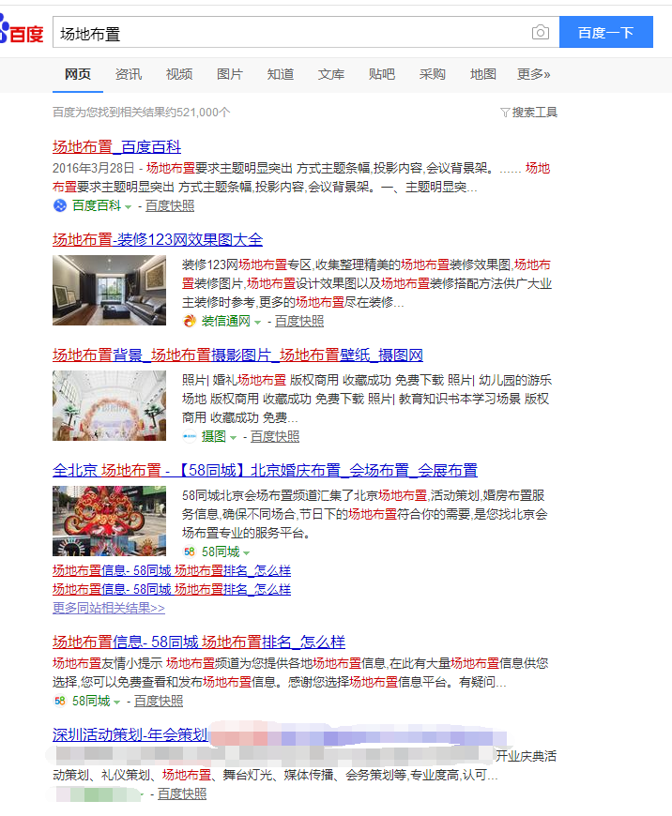This screenshot has width=672, height=816.
Task: Switch to the 知道 tab
Action: tap(281, 74)
